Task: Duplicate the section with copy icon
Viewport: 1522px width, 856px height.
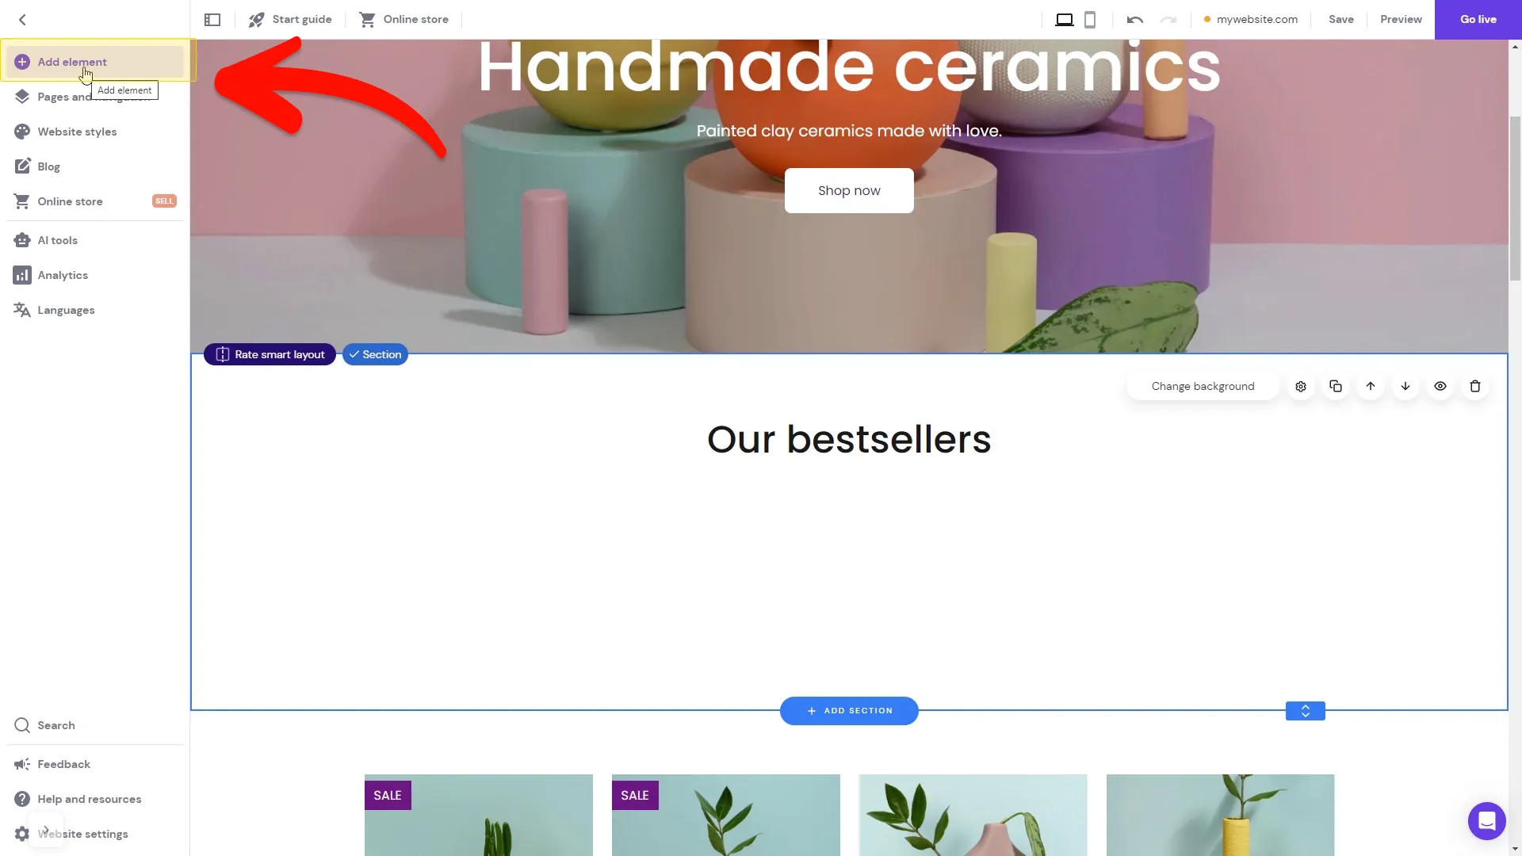Action: (x=1336, y=386)
